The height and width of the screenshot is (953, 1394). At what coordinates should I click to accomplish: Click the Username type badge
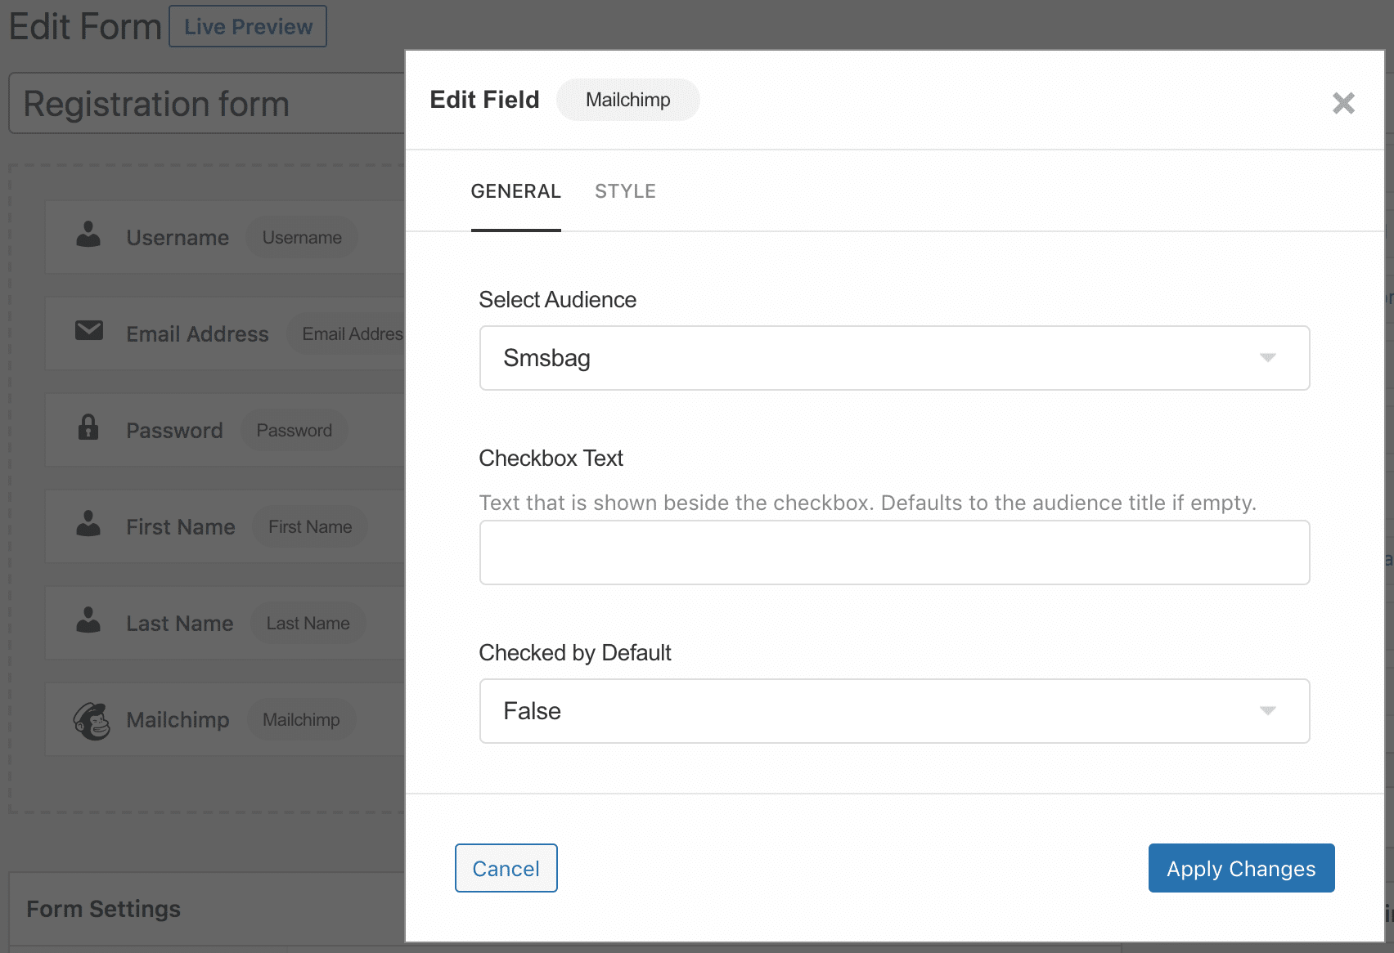point(302,238)
